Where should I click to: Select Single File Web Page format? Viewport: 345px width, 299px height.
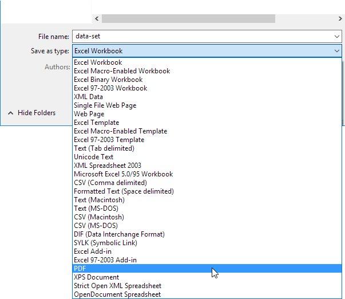tap(207, 105)
